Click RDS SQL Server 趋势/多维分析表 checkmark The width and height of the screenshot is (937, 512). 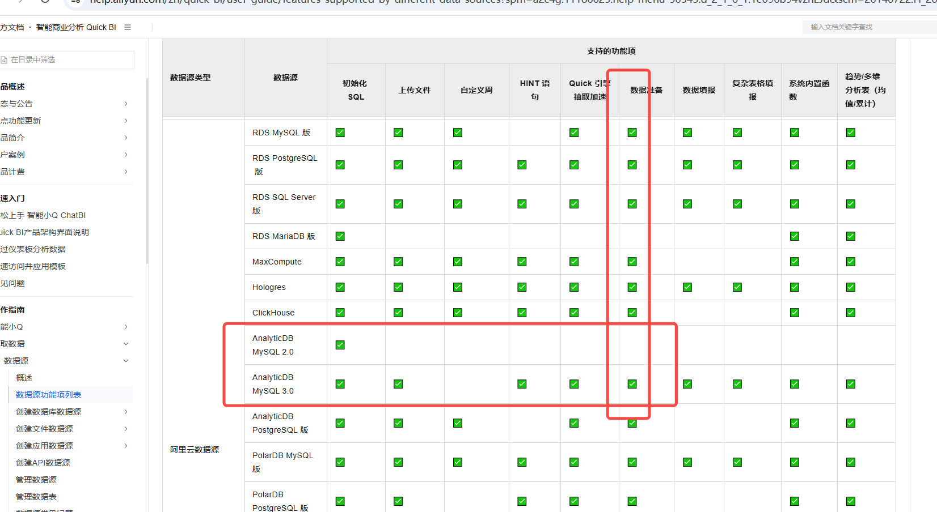[x=850, y=204]
